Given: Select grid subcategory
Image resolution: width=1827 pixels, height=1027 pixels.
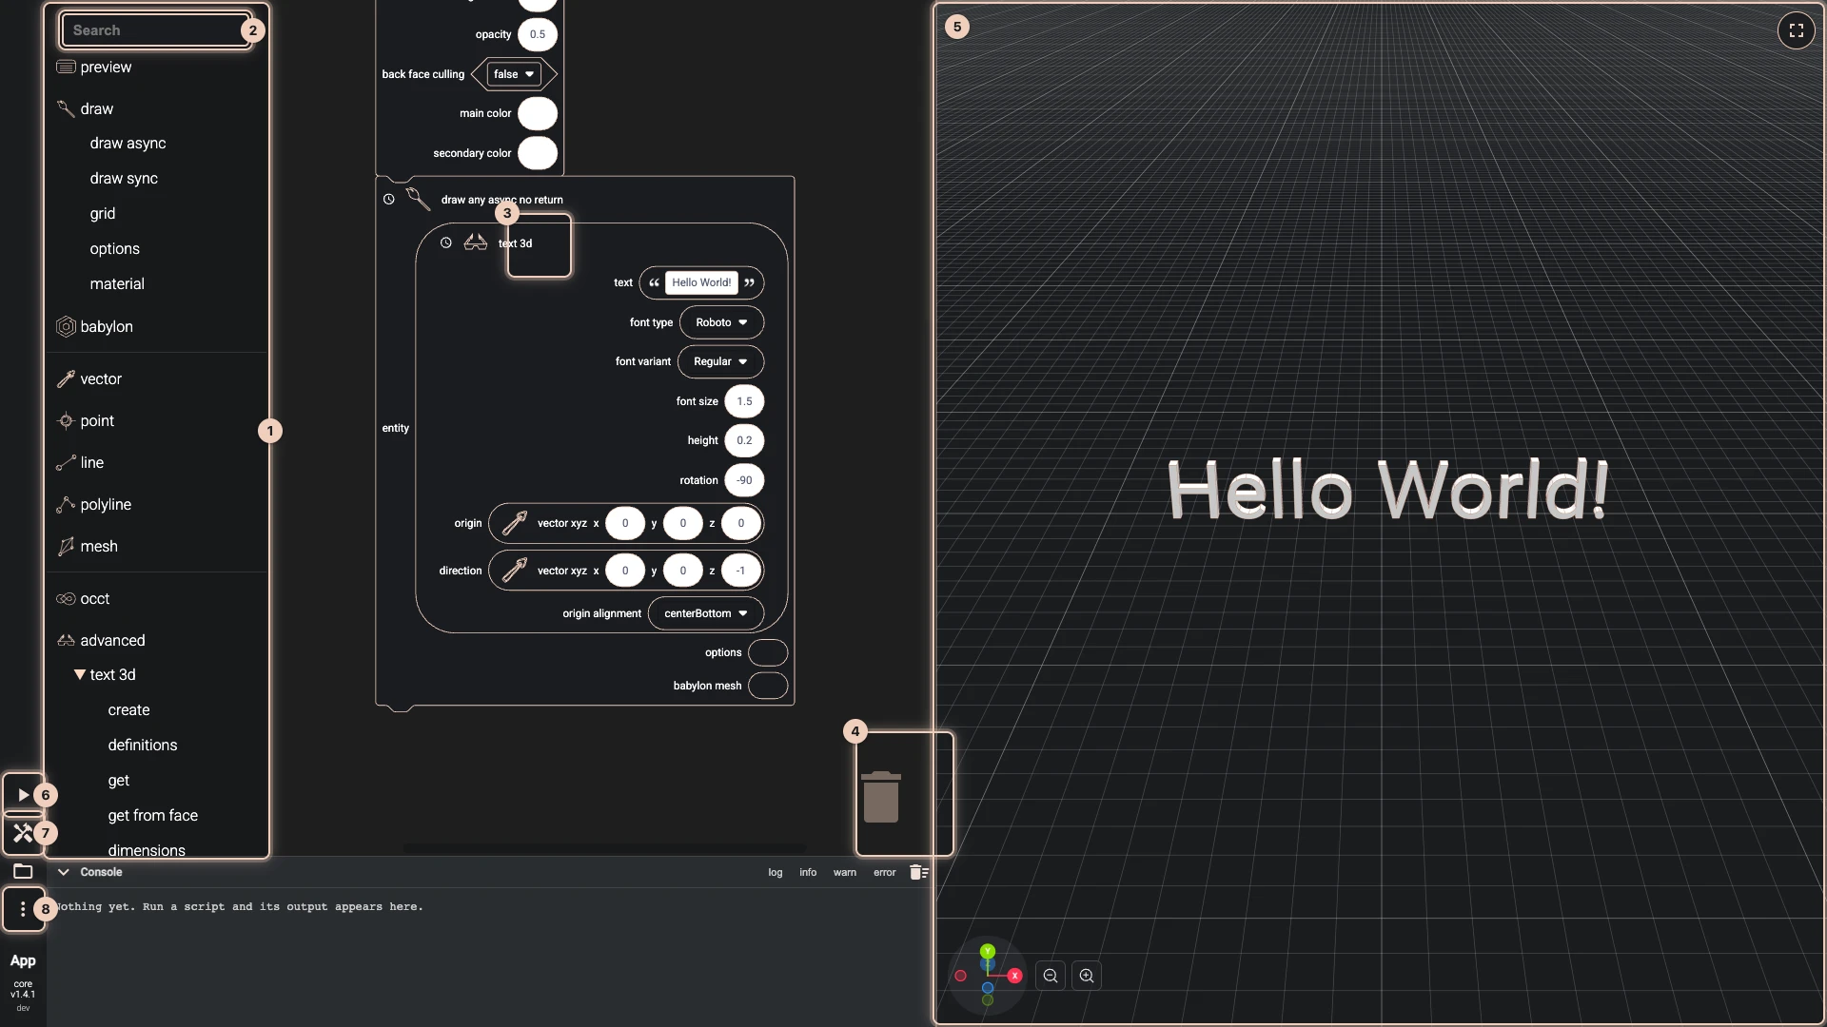Looking at the screenshot, I should (102, 214).
